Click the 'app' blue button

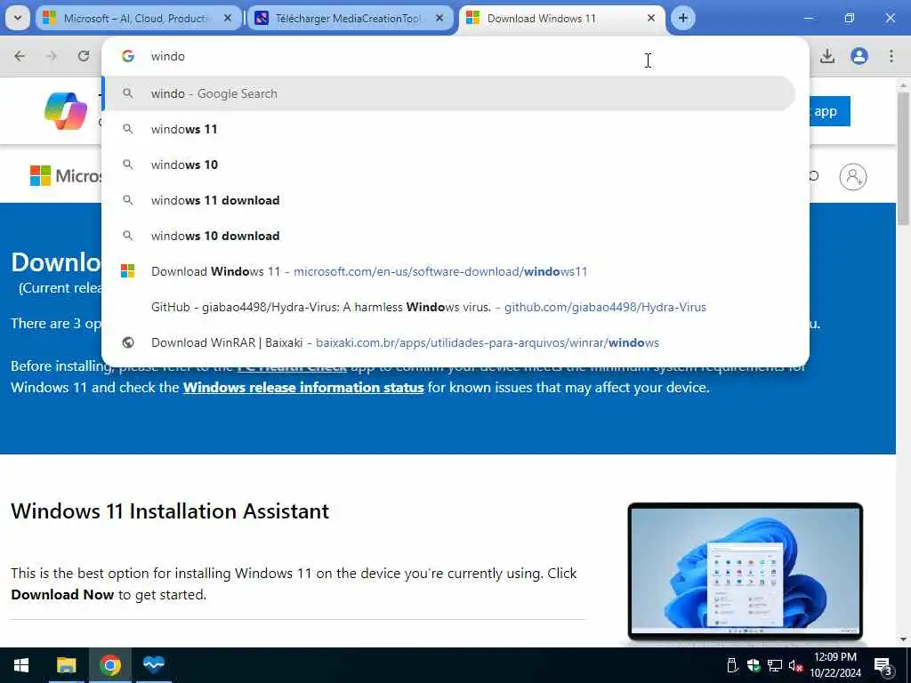[x=828, y=111]
